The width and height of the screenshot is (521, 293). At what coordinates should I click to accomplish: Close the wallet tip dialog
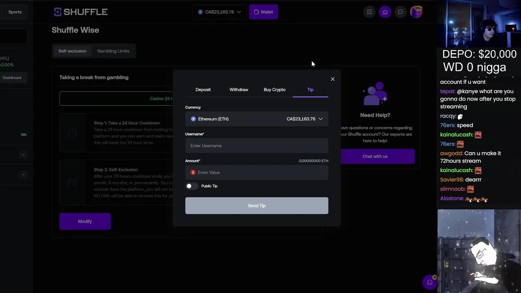click(333, 79)
